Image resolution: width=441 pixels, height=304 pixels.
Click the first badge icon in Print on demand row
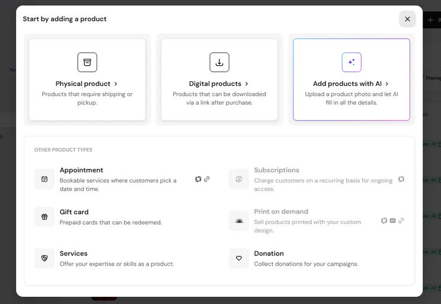pos(384,220)
